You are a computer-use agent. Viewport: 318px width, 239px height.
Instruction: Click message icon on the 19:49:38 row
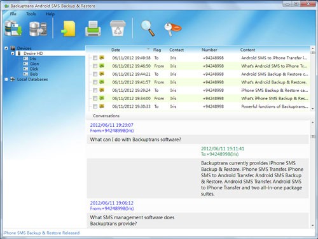[102, 57]
